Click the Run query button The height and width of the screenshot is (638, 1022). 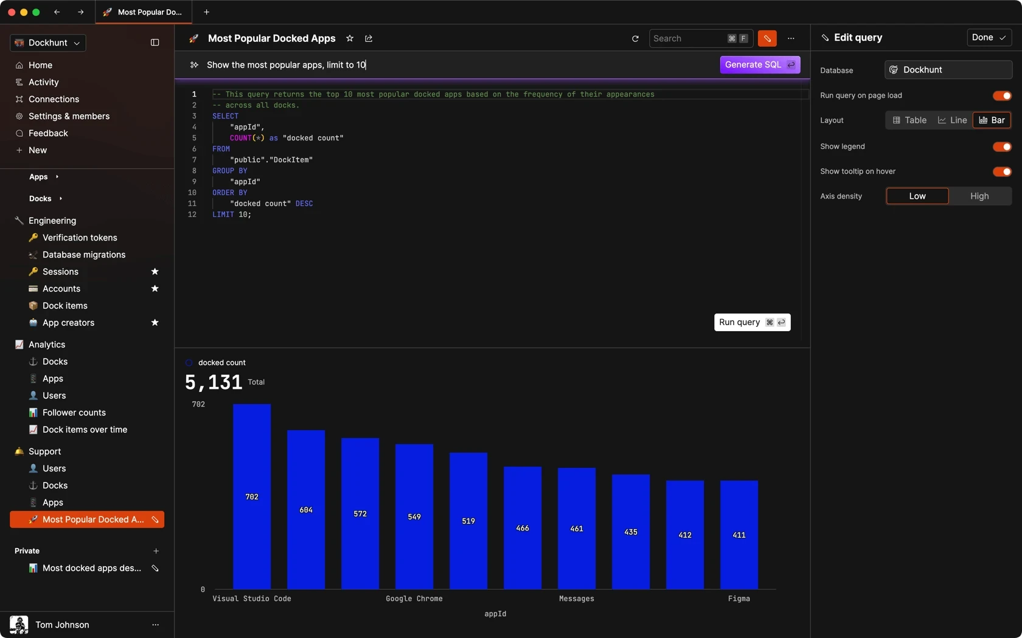pyautogui.click(x=752, y=322)
